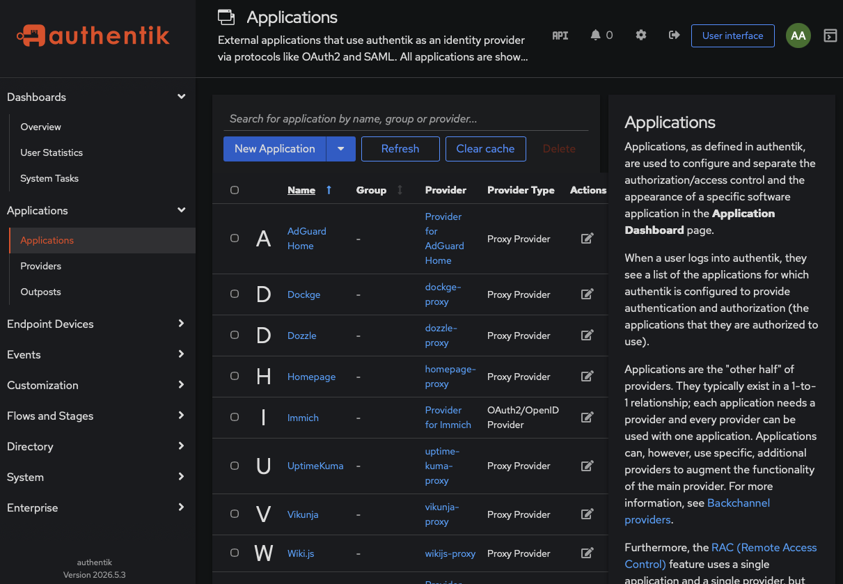Click the Refresh button

(x=400, y=149)
